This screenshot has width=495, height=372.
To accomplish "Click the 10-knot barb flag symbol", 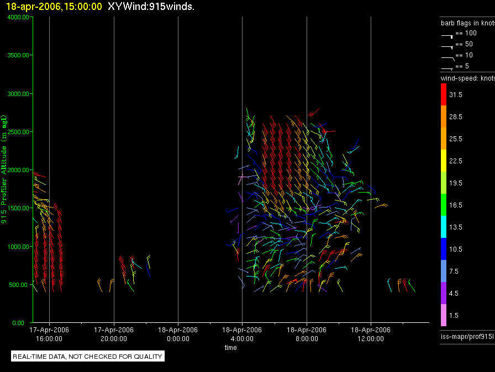I will tap(448, 59).
